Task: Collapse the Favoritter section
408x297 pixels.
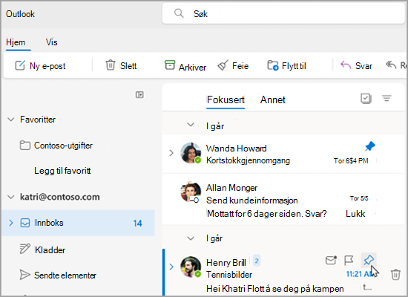Action: 11,120
